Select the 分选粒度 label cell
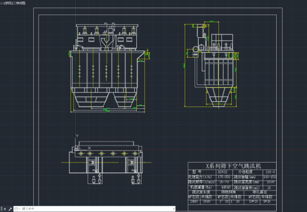 pos(245,172)
